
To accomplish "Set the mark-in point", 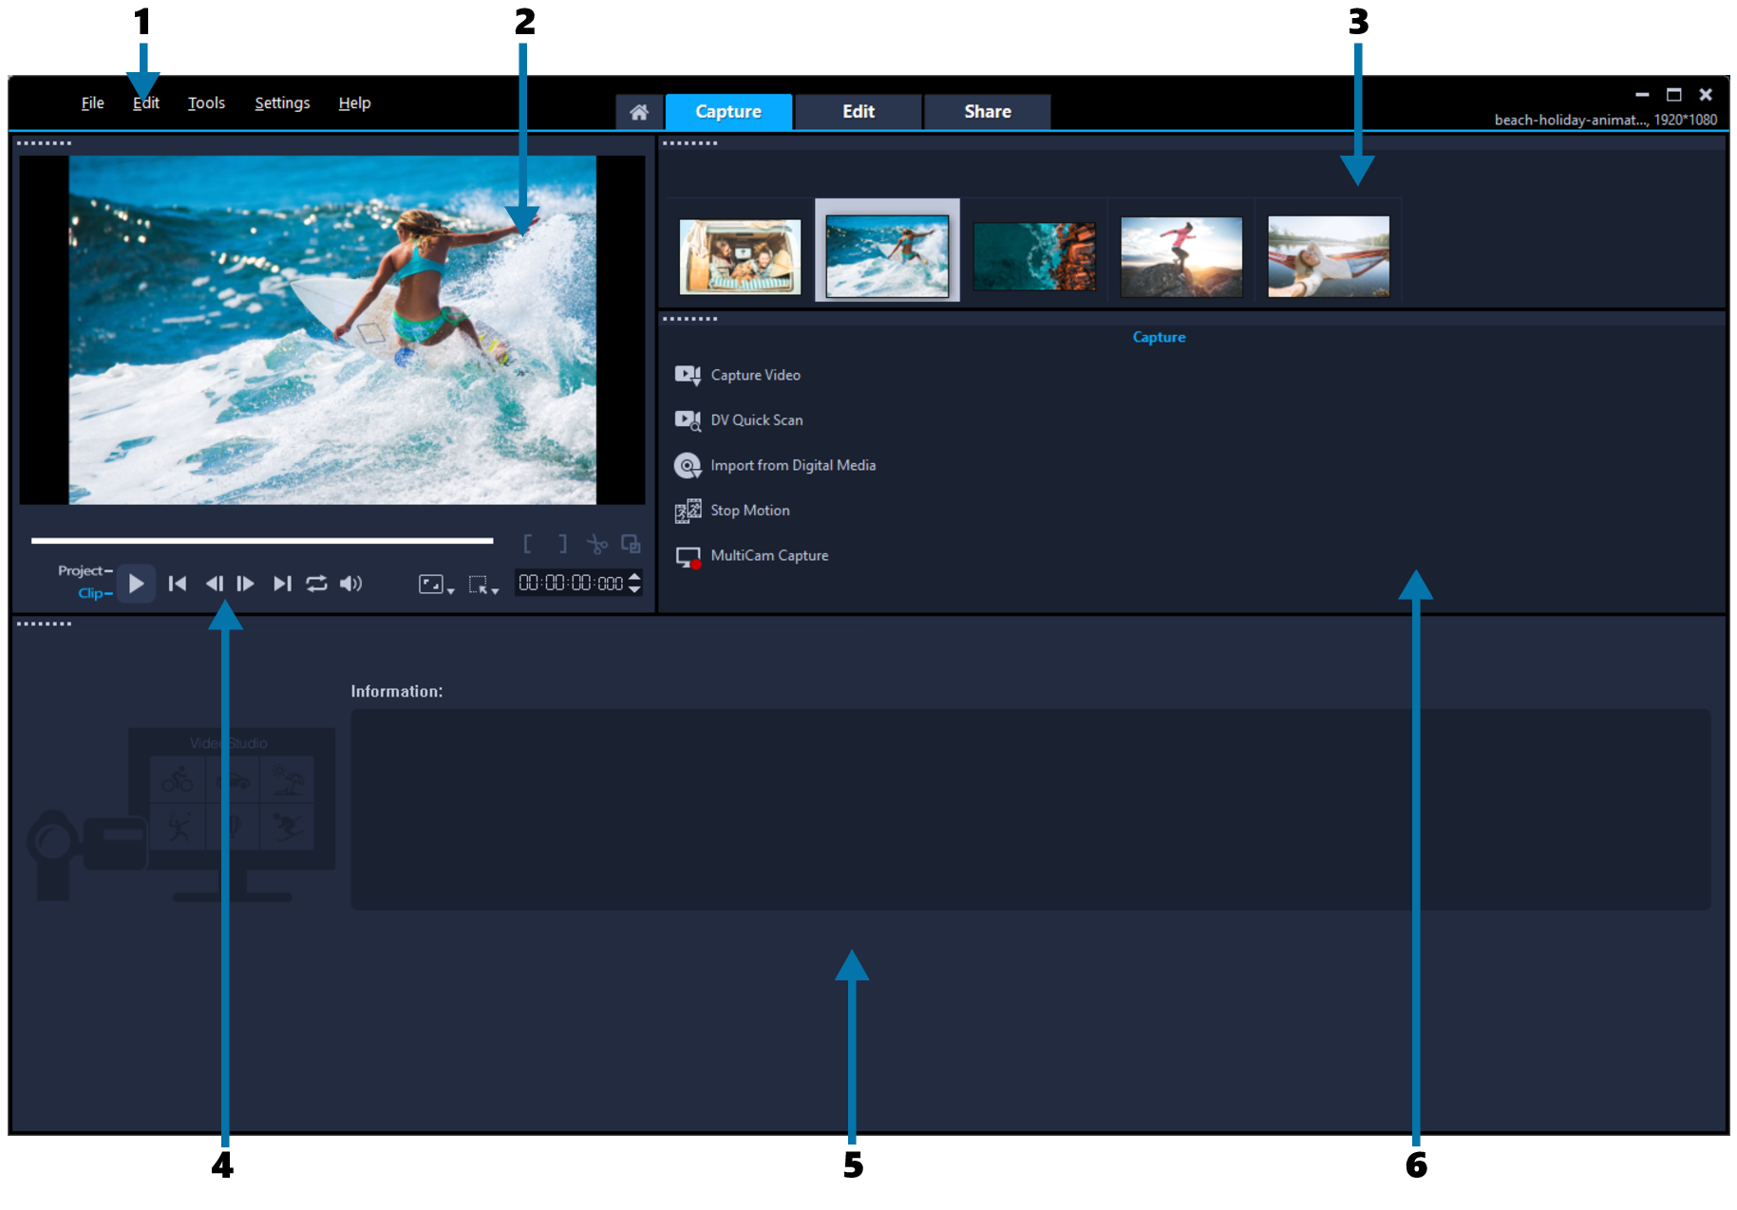I will coord(530,543).
